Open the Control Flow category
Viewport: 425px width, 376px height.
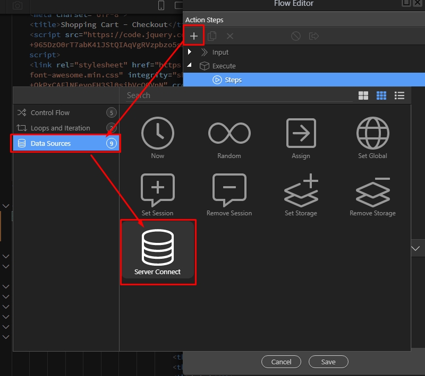(x=50, y=112)
